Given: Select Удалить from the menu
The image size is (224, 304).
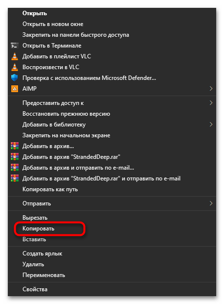Looking at the screenshot, I should [x=33, y=264].
